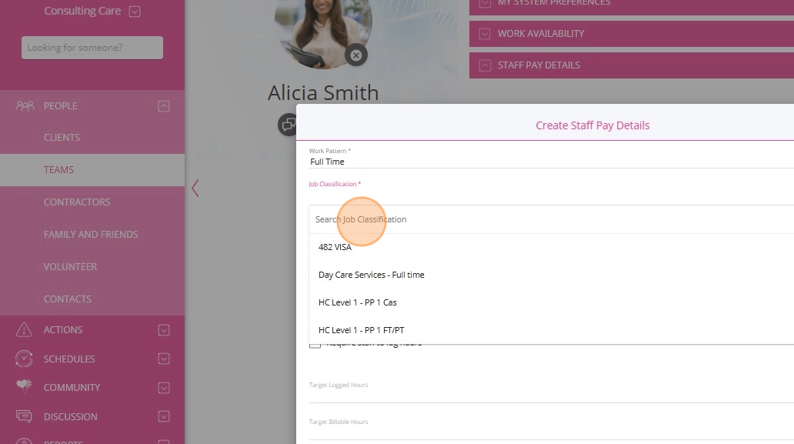Click the Create Staff Pay Details title
Viewport: 794px width, 444px height.
pos(592,125)
